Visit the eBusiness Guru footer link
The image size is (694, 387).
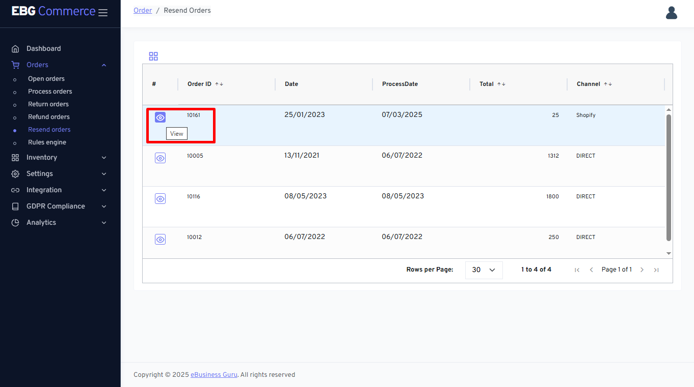point(213,374)
